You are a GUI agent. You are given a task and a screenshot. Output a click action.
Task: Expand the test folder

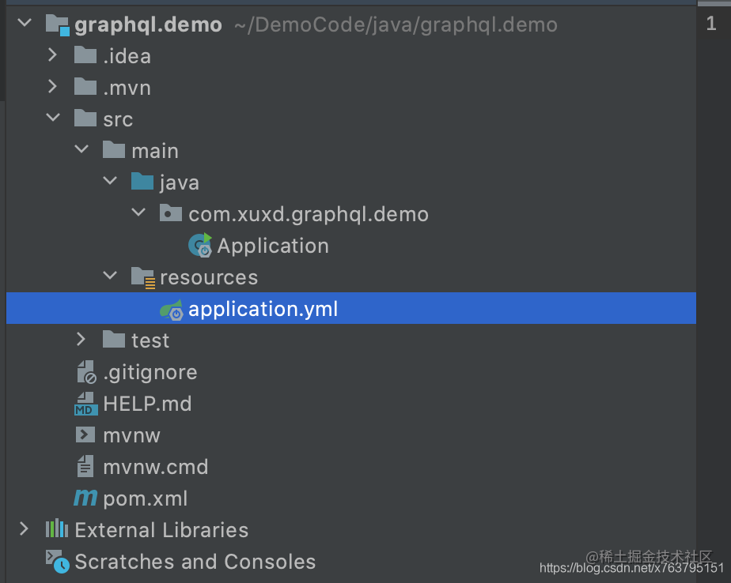81,339
